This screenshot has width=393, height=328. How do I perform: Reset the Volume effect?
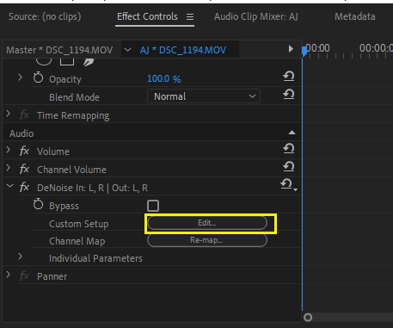click(289, 148)
